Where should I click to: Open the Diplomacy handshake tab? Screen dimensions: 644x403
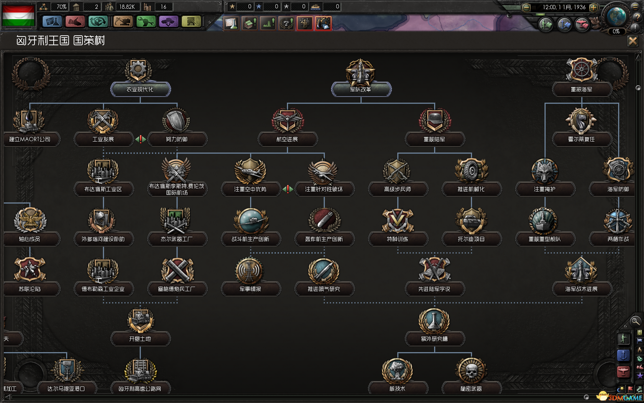click(x=75, y=21)
